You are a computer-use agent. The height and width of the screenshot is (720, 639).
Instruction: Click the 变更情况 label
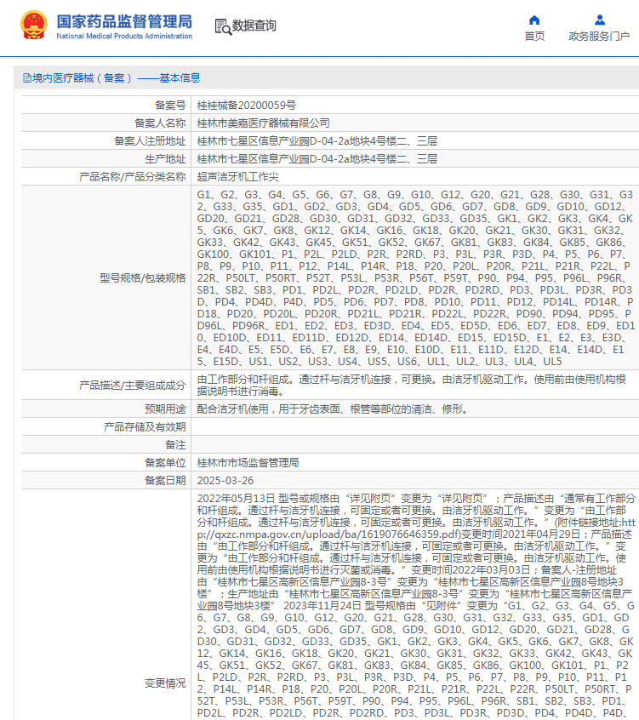click(x=165, y=683)
